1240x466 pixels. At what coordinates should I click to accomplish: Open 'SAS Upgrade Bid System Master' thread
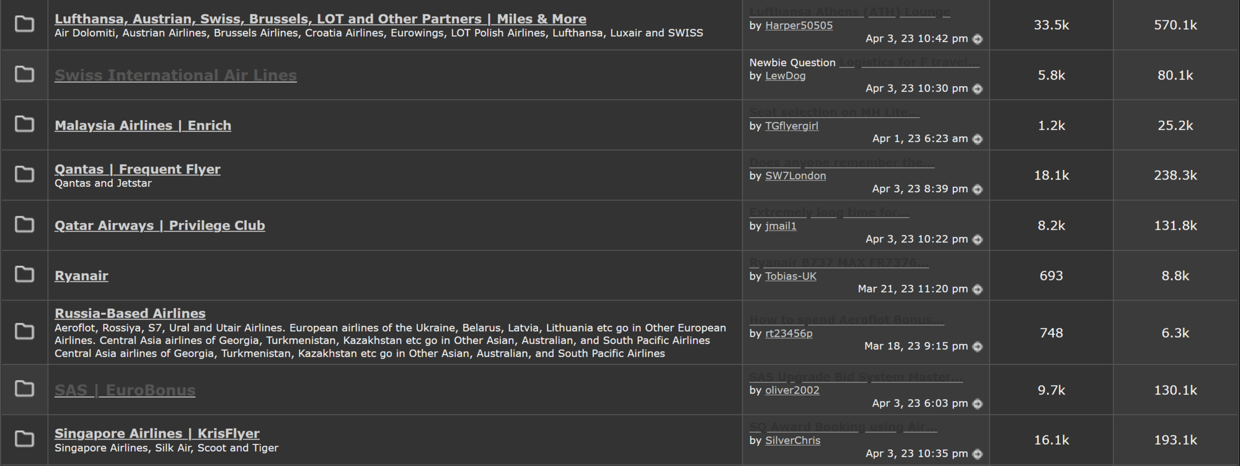click(856, 377)
